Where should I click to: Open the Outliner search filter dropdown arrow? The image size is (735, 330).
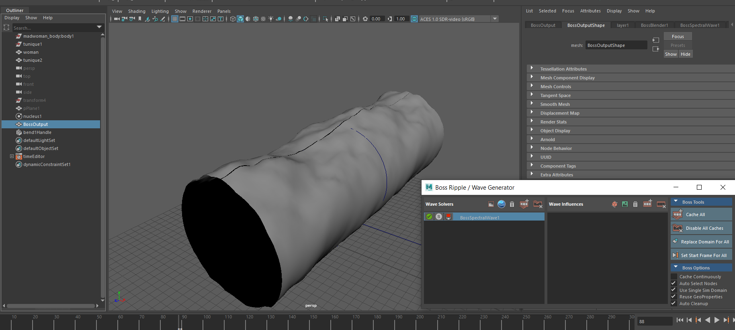click(x=99, y=27)
